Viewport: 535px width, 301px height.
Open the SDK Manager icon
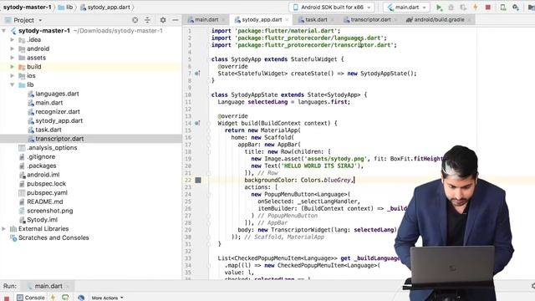tap(516, 8)
